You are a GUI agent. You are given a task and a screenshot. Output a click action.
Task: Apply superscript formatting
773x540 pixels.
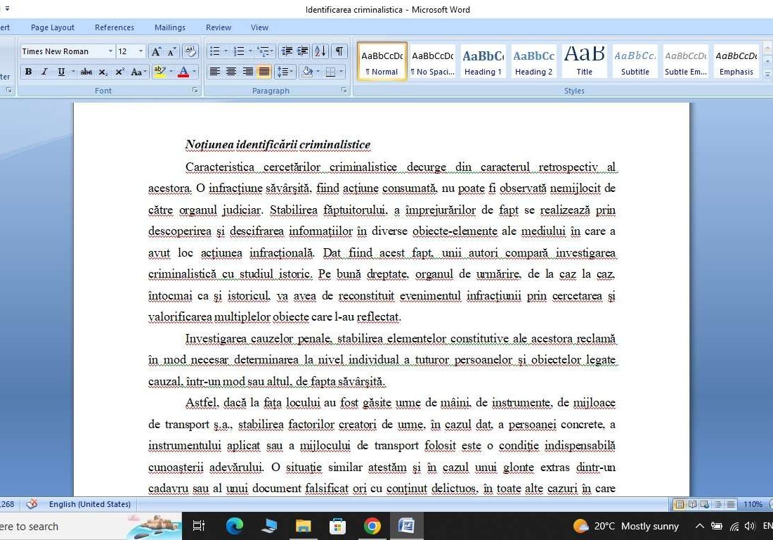pyautogui.click(x=119, y=71)
